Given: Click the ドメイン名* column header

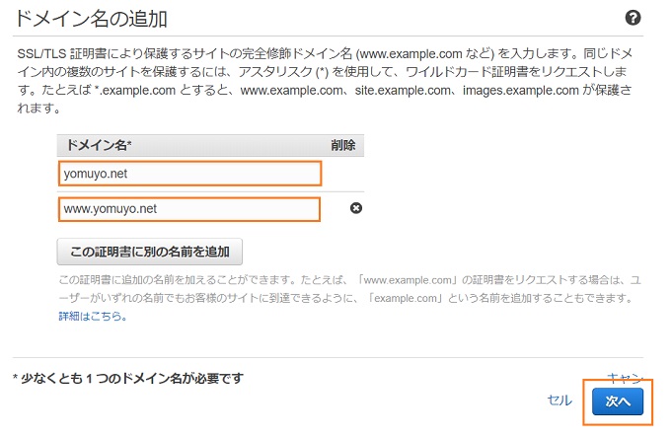Looking at the screenshot, I should pos(99,145).
